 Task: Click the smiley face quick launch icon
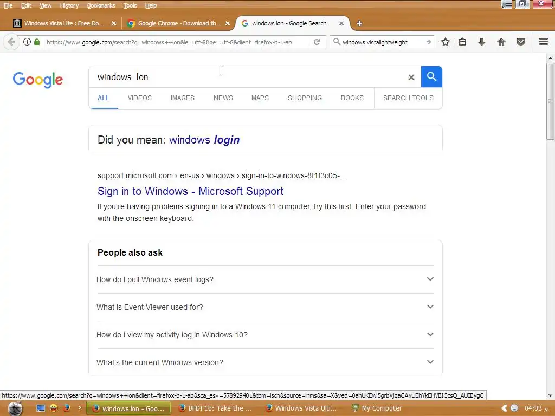(54, 408)
